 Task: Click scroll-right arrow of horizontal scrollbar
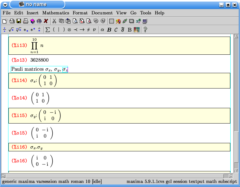click(x=231, y=176)
